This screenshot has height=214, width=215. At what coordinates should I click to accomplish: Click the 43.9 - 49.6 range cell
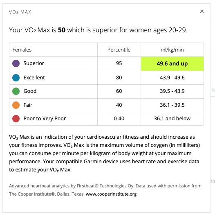[172, 78]
